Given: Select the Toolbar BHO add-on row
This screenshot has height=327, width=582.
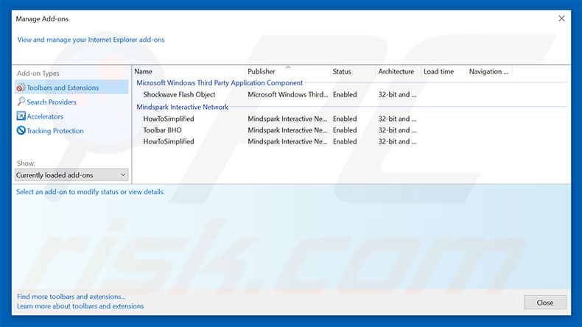Looking at the screenshot, I should coord(163,130).
